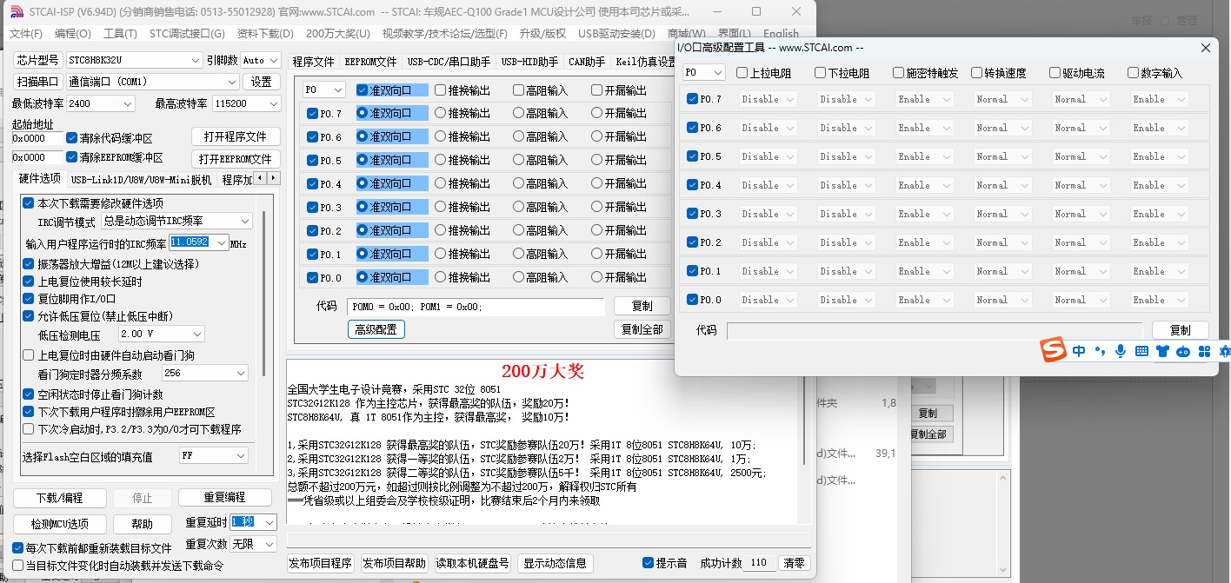Click the 成功计数 110 field
Image resolution: width=1231 pixels, height=583 pixels.
click(759, 562)
